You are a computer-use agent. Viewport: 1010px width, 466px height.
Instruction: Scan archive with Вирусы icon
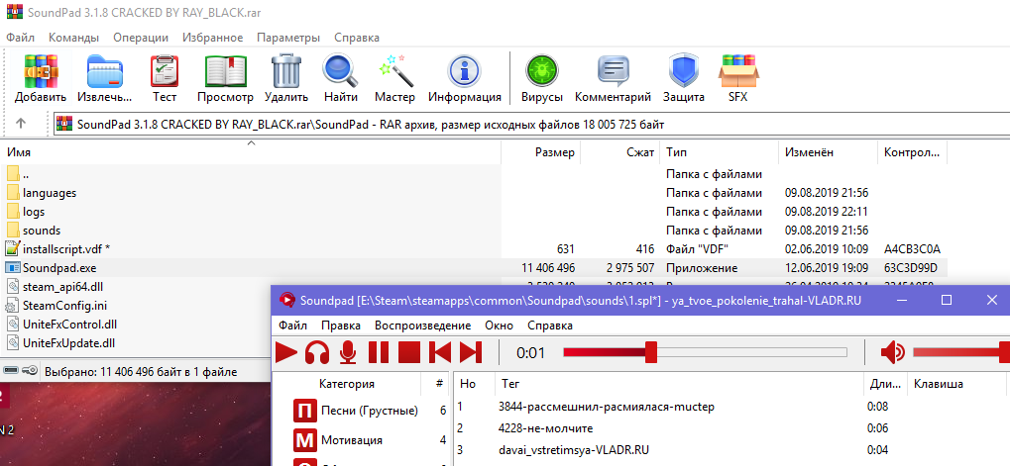(x=542, y=70)
